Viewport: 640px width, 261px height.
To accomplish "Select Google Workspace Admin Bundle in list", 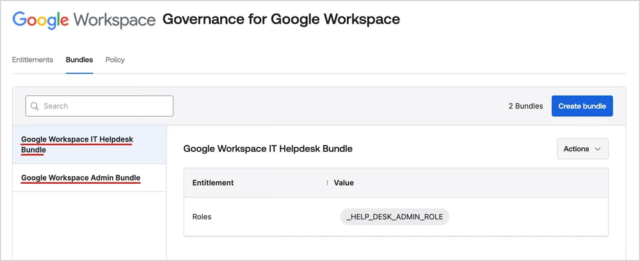I will tap(90, 178).
